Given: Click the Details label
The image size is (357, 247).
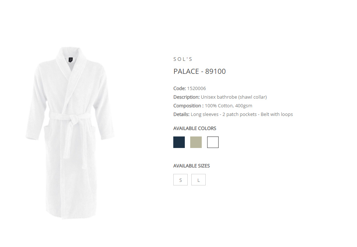Looking at the screenshot, I should point(181,114).
